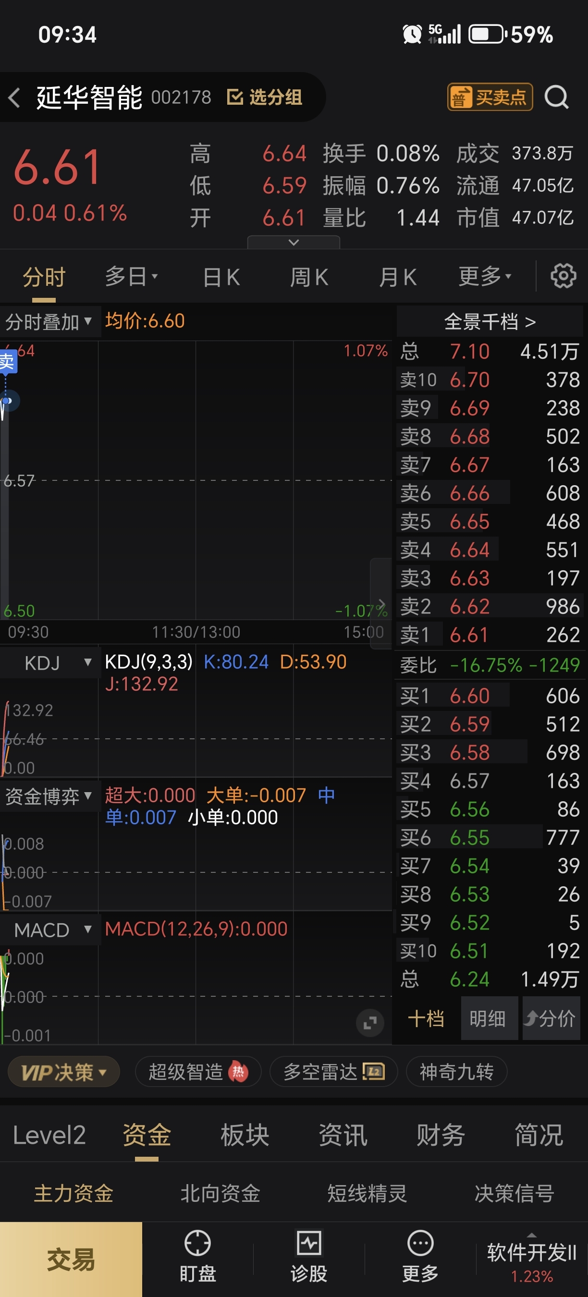This screenshot has height=1297, width=588.
Task: Tap the 委比 -16.75% row
Action: pyautogui.click(x=490, y=665)
